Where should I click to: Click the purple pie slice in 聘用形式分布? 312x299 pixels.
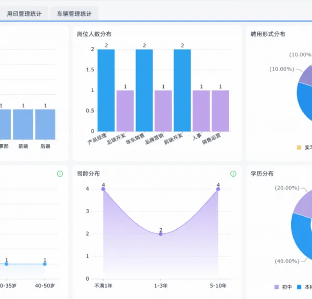pos(306,77)
